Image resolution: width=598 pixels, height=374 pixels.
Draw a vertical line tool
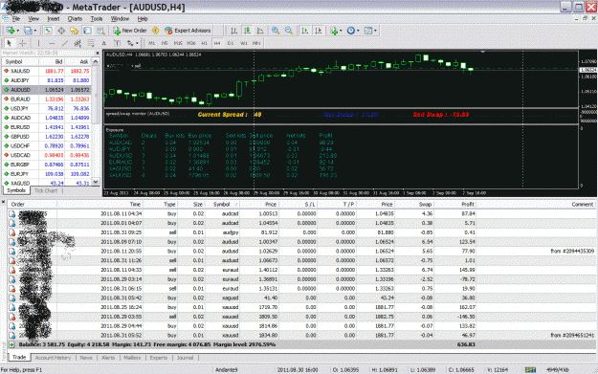(x=38, y=43)
